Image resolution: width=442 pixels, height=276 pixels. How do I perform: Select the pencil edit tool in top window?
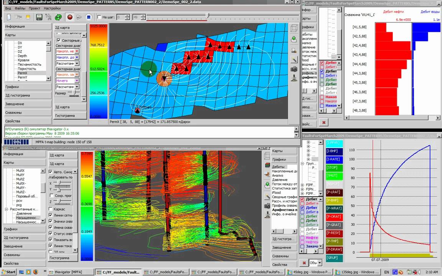coord(294,59)
